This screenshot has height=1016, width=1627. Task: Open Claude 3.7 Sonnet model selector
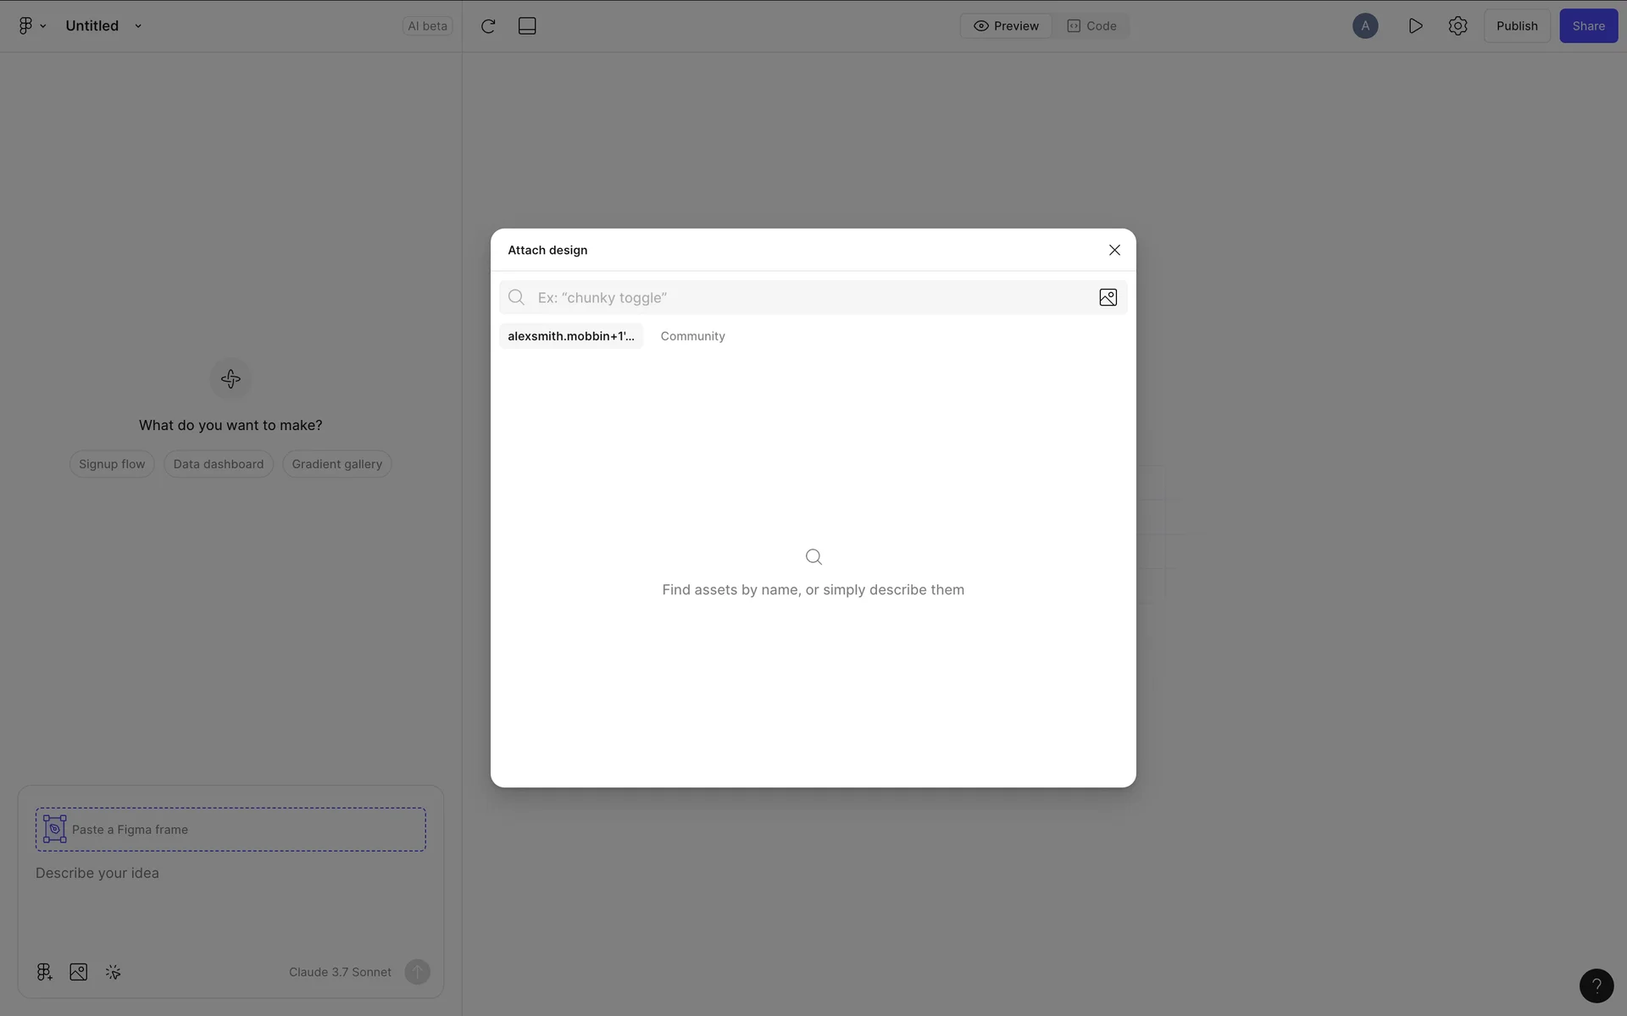(x=340, y=972)
